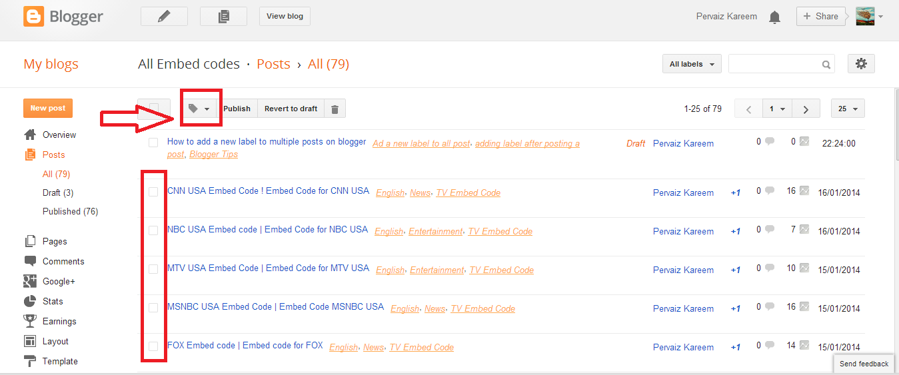Click the Blogger logo icon
Screen dimensions: 899x375
(x=33, y=16)
